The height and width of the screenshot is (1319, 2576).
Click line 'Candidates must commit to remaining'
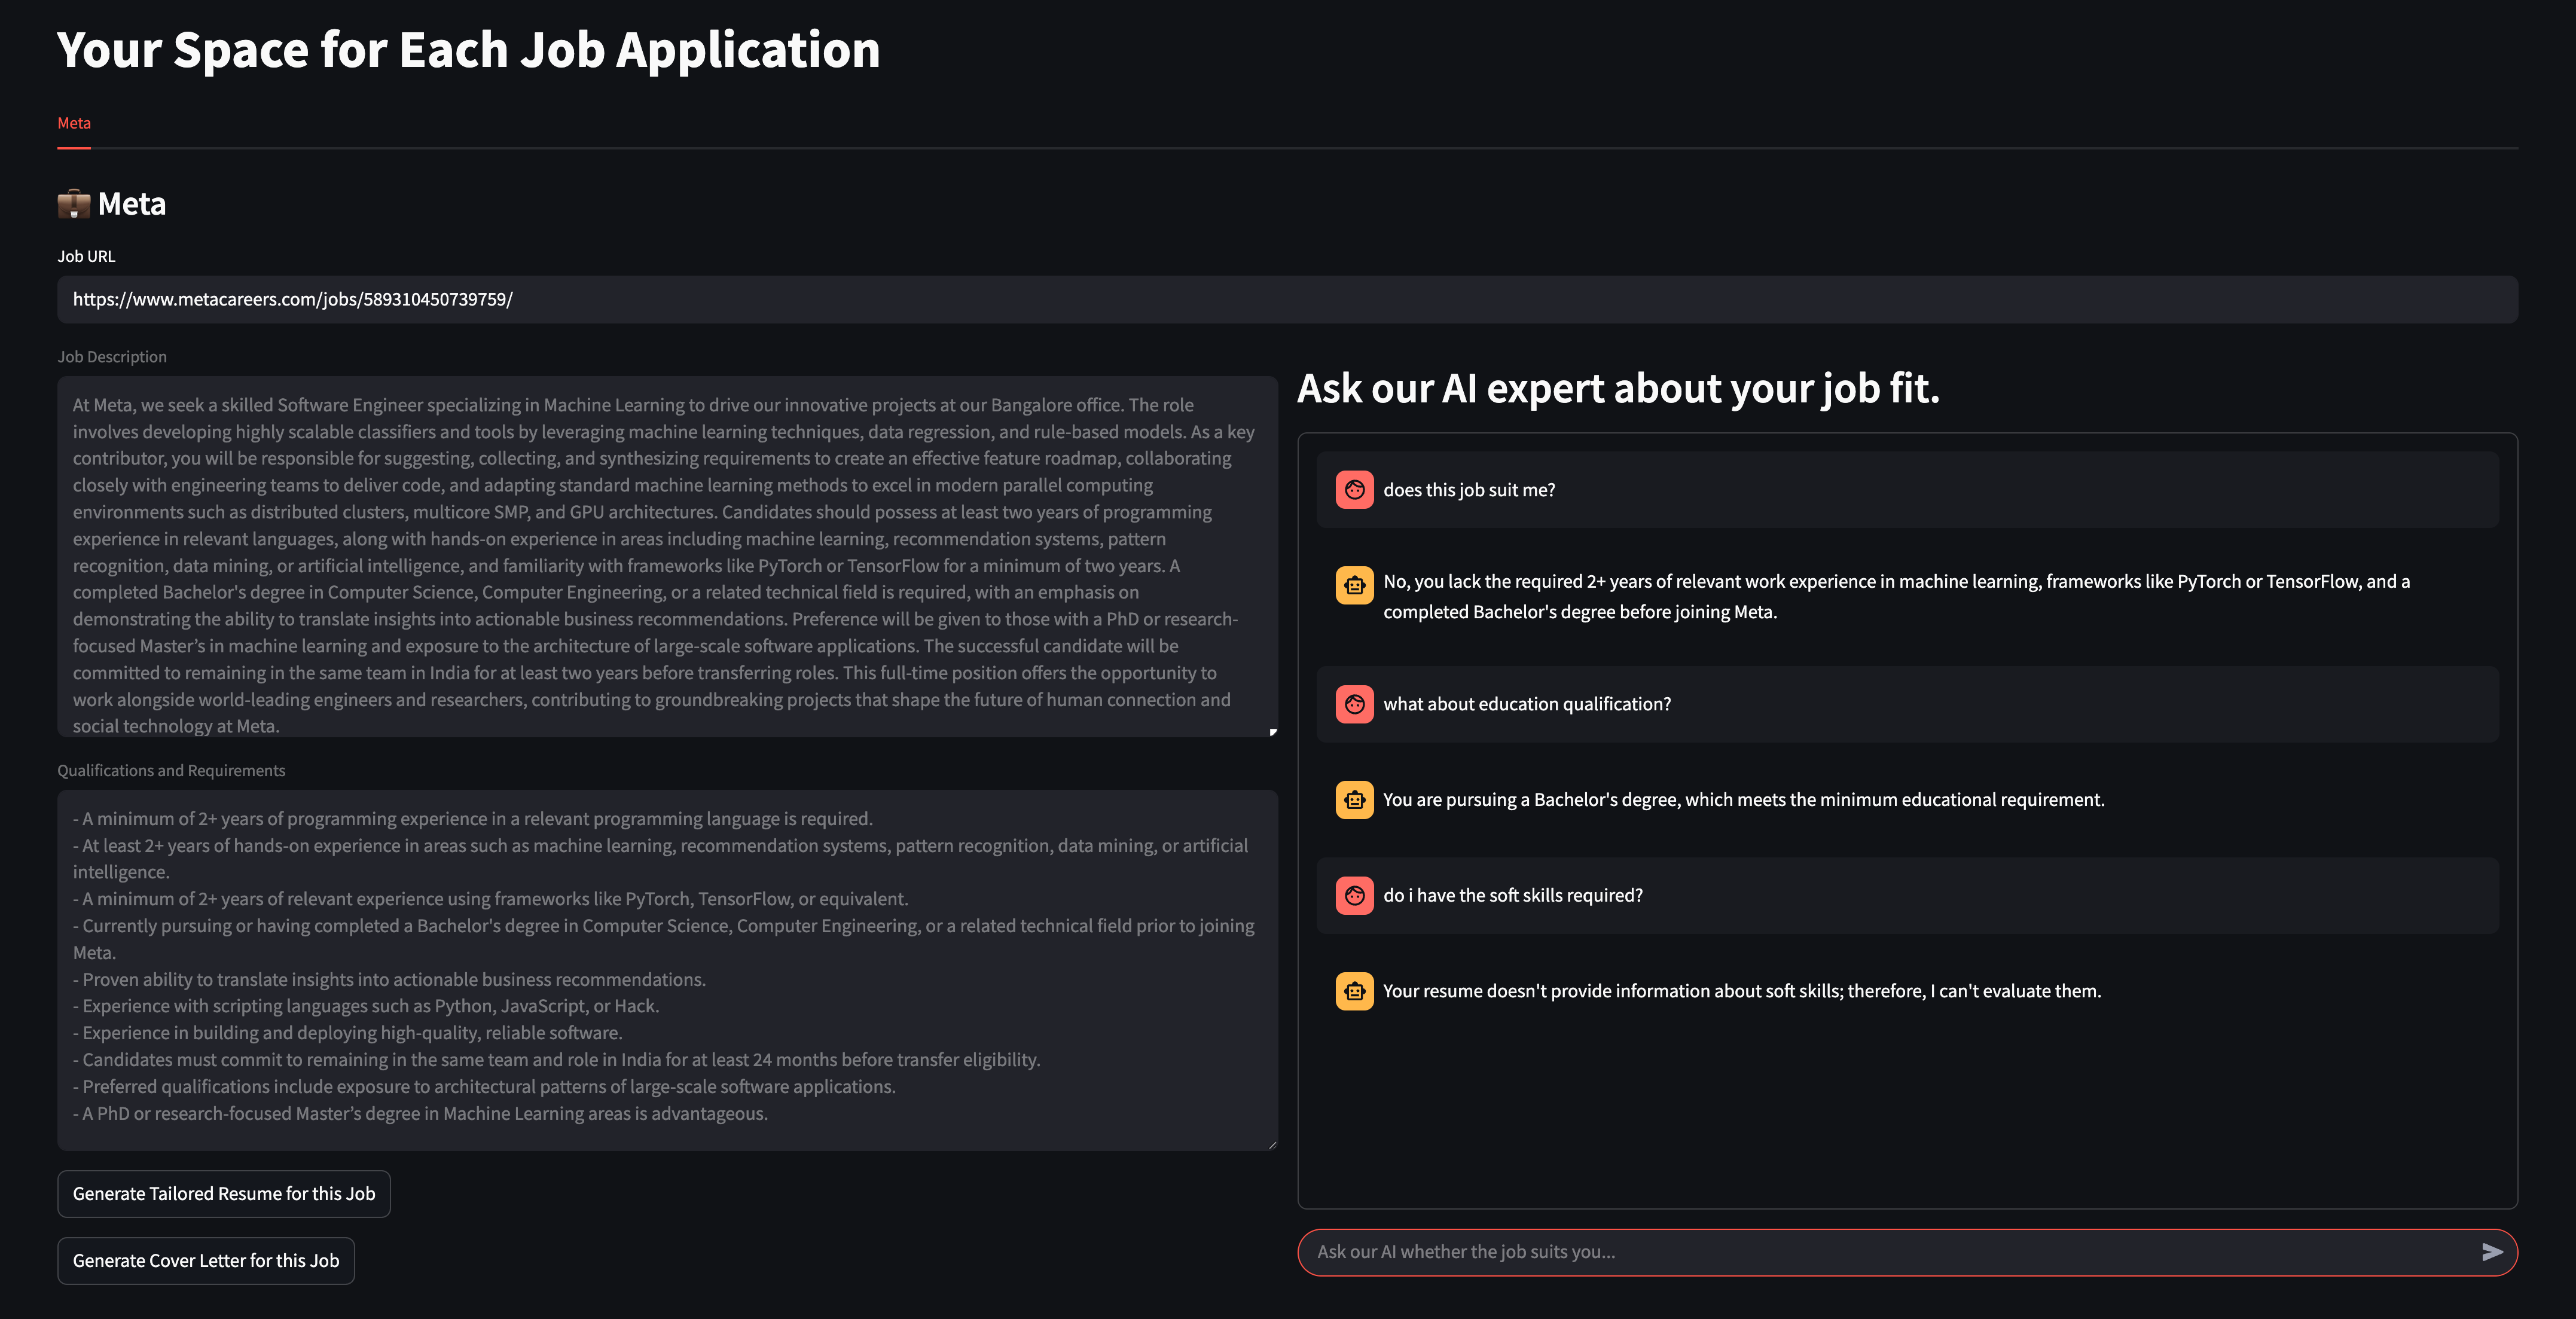point(556,1060)
